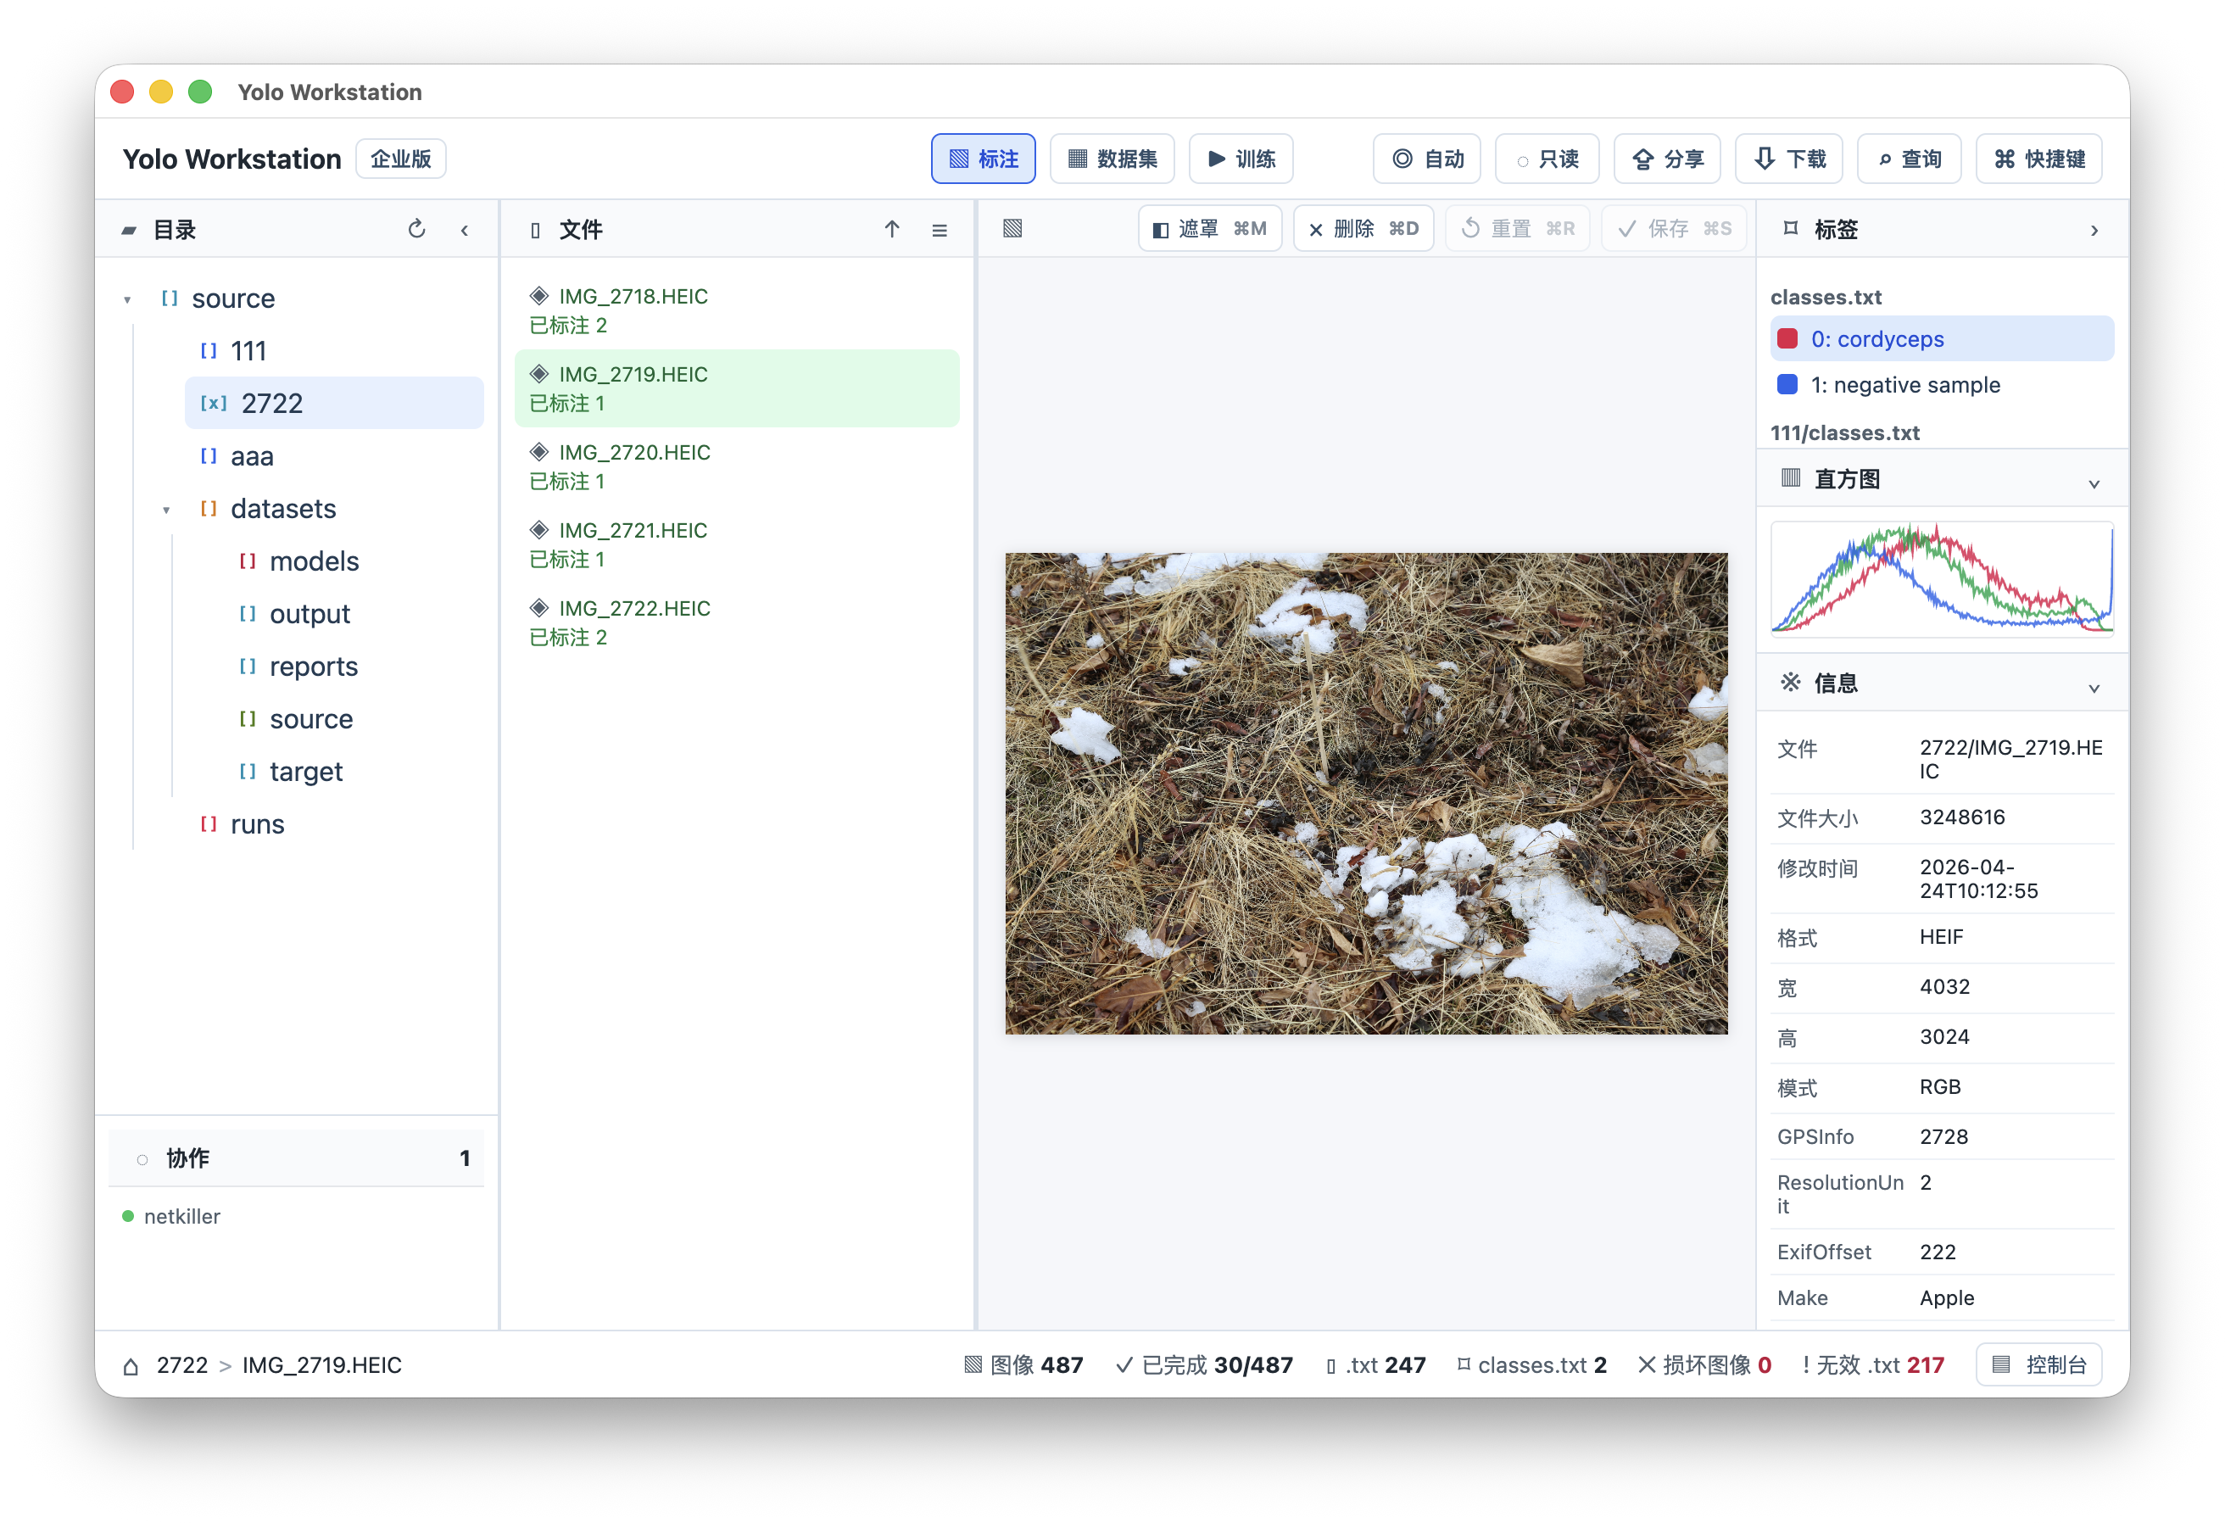Click the hatched canvas icon above image
This screenshot has width=2225, height=1523.
coord(1012,229)
